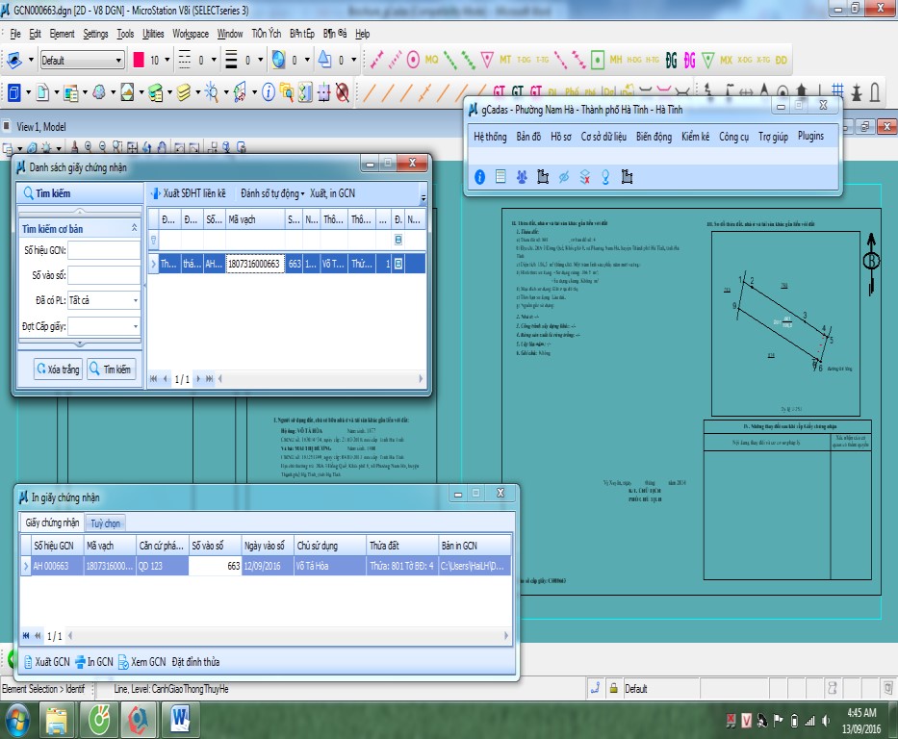Click the Xuất GCN export button

click(x=46, y=662)
